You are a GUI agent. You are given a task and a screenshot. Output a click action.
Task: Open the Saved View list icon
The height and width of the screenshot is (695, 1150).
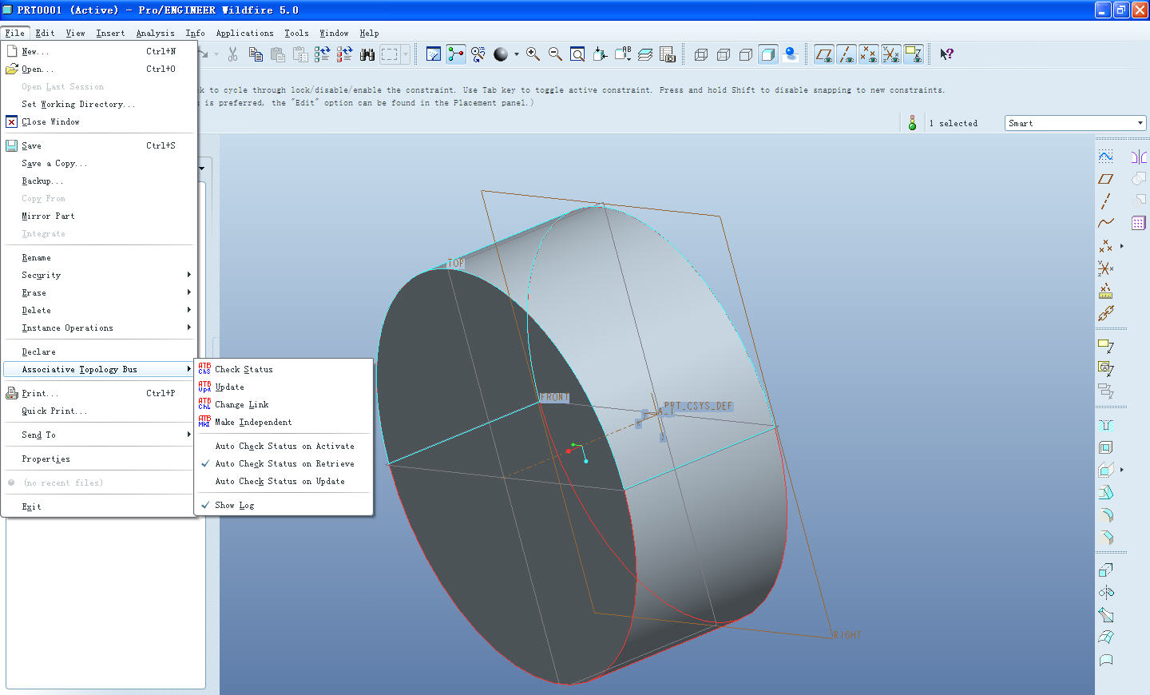[x=623, y=54]
